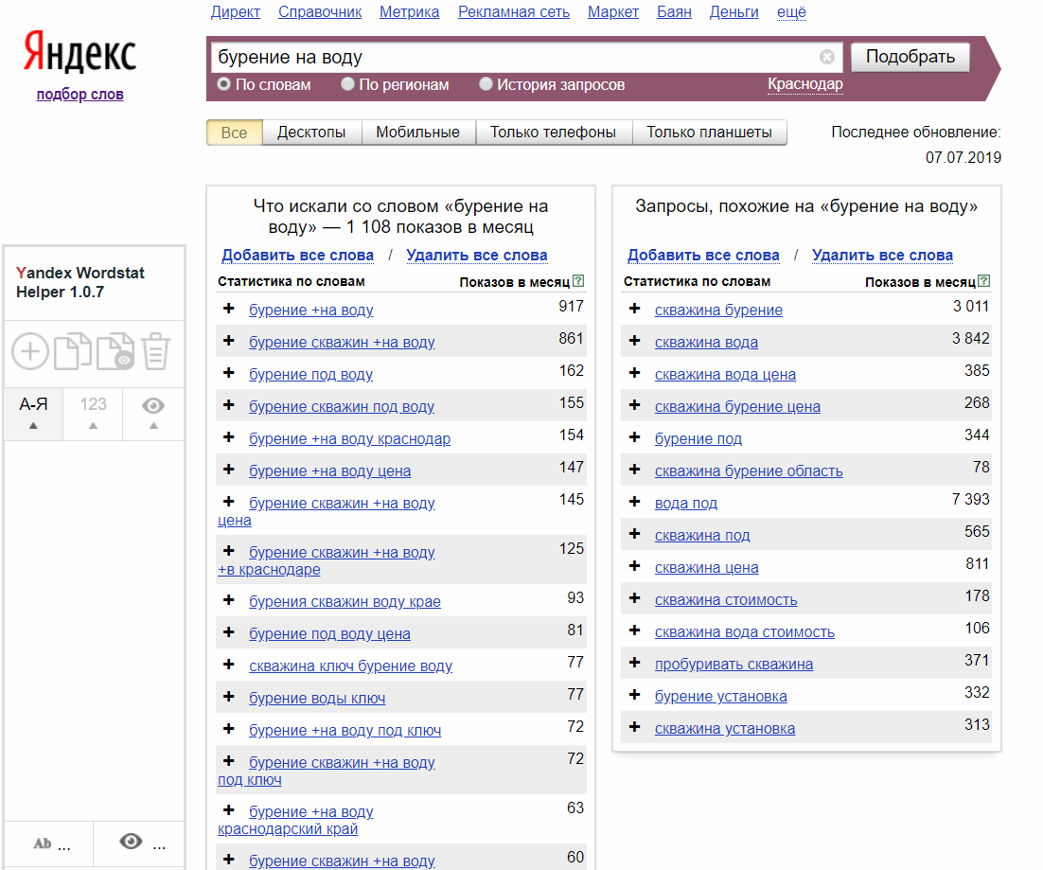Image resolution: width=1043 pixels, height=870 pixels.
Task: Add скважина бурение phrase with plus
Action: (634, 309)
